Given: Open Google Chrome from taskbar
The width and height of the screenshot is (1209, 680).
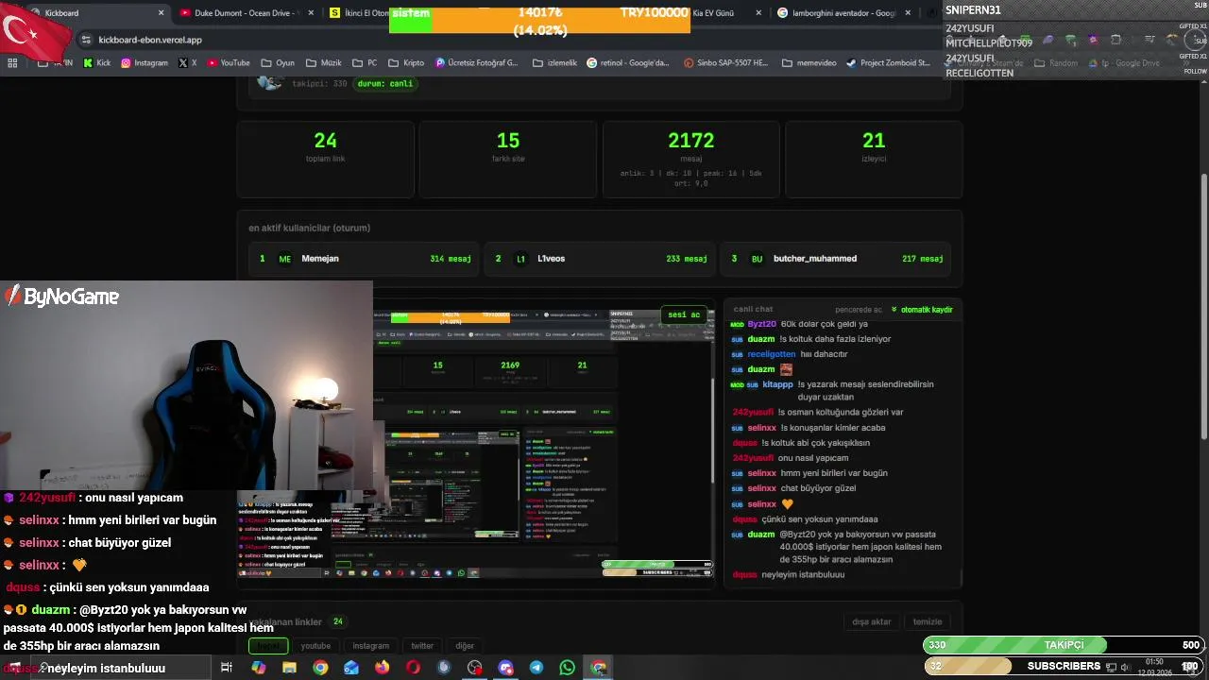Looking at the screenshot, I should pos(320,668).
